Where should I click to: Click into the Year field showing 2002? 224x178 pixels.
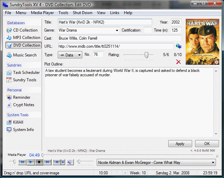pos(176,22)
